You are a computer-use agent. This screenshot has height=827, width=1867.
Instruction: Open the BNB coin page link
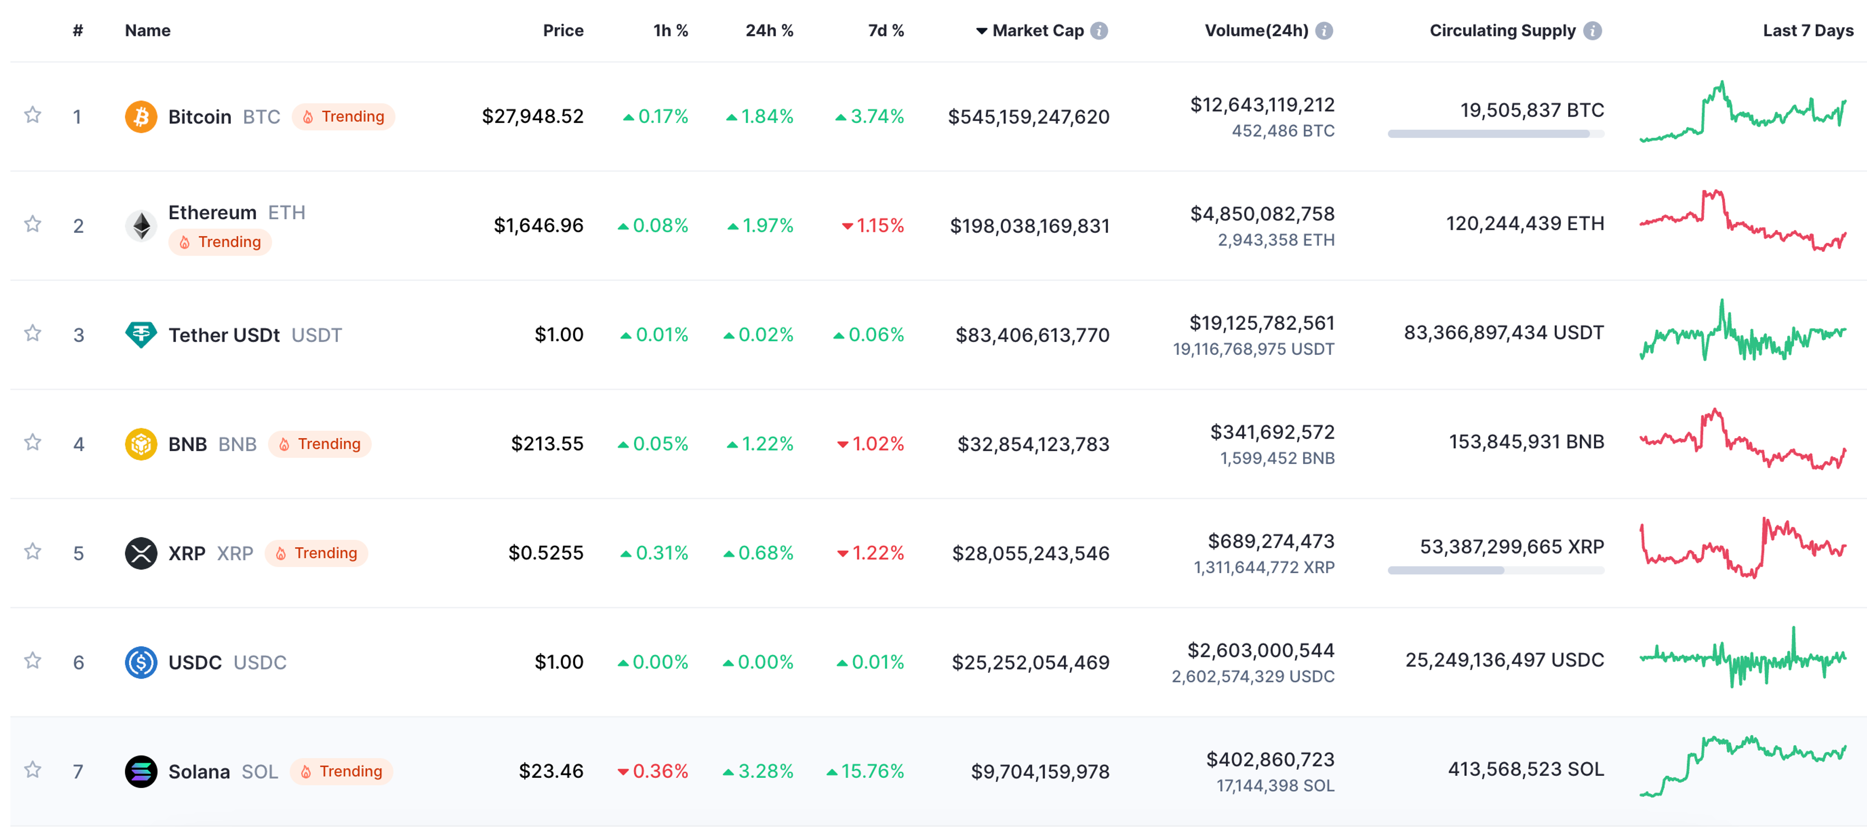188,444
